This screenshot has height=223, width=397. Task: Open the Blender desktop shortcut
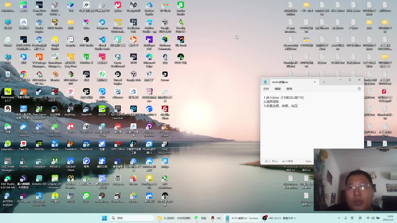coord(55,76)
